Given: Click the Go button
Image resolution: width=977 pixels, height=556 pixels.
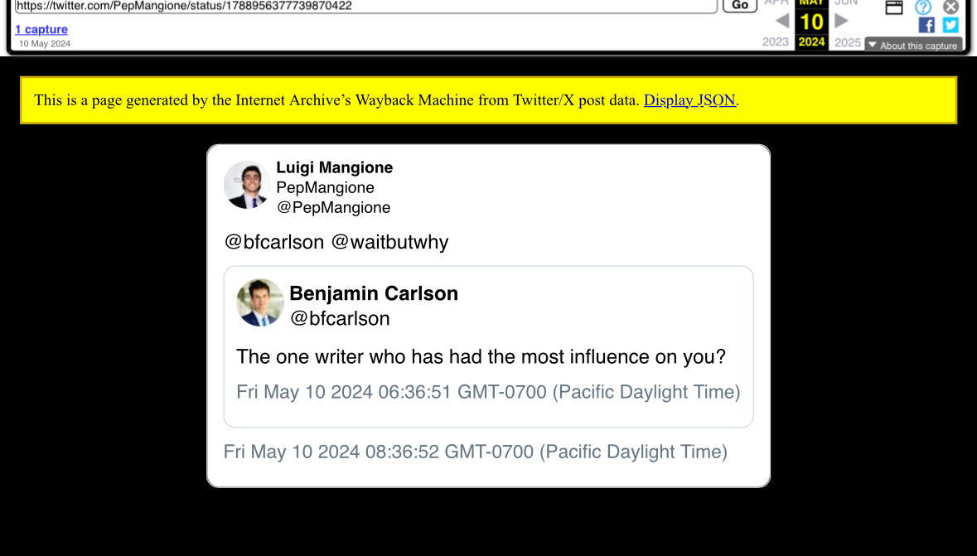Looking at the screenshot, I should (740, 5).
